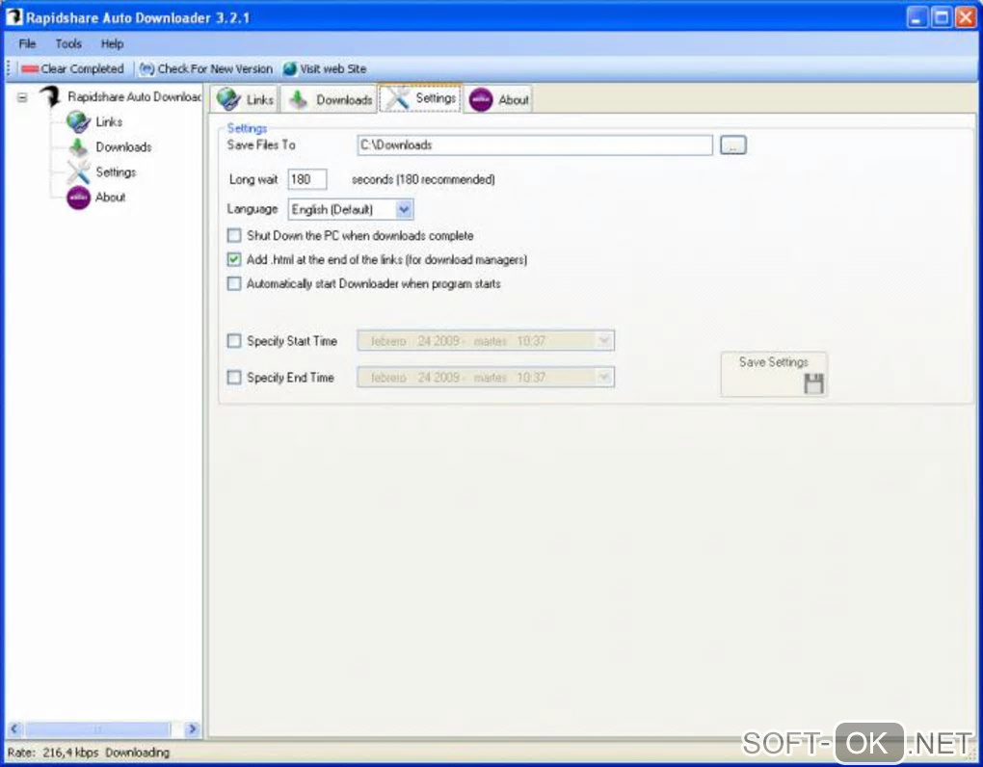The height and width of the screenshot is (767, 983).
Task: Collapse the Rapidshare Auto Downloader tree node
Action: [22, 97]
